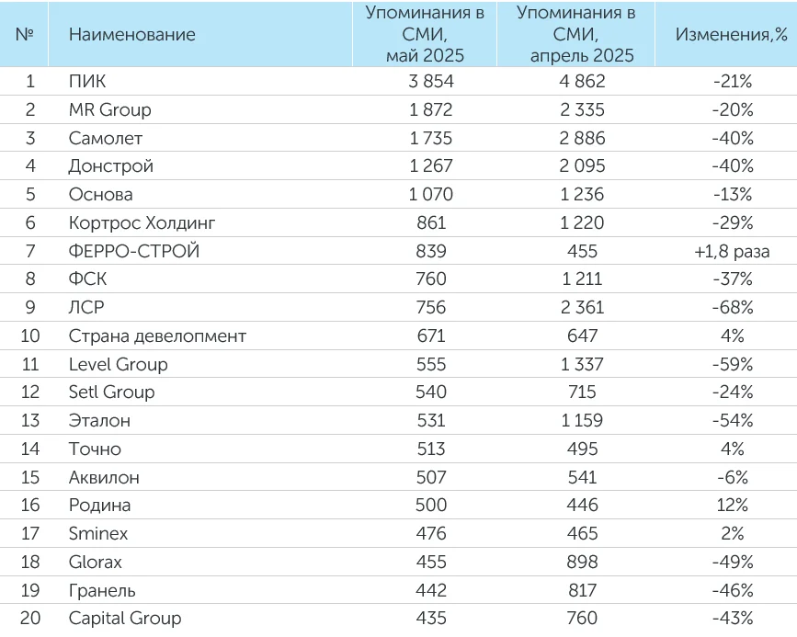Select the «Sminex» row name
The image size is (797, 637).
98,534
